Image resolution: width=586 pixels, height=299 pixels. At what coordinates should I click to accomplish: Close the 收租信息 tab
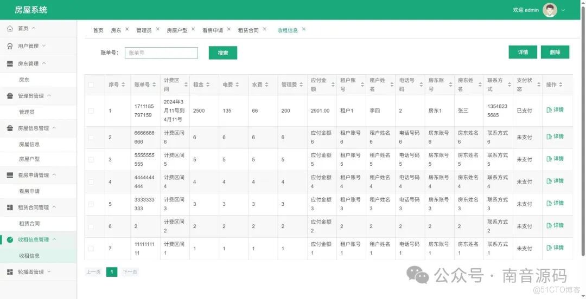(304, 29)
